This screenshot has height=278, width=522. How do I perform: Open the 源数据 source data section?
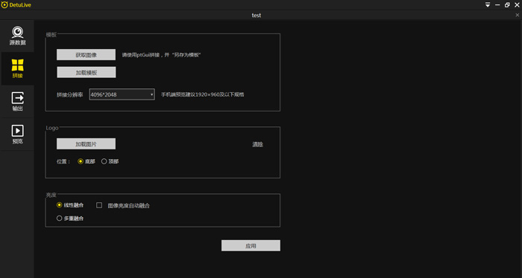pyautogui.click(x=17, y=36)
